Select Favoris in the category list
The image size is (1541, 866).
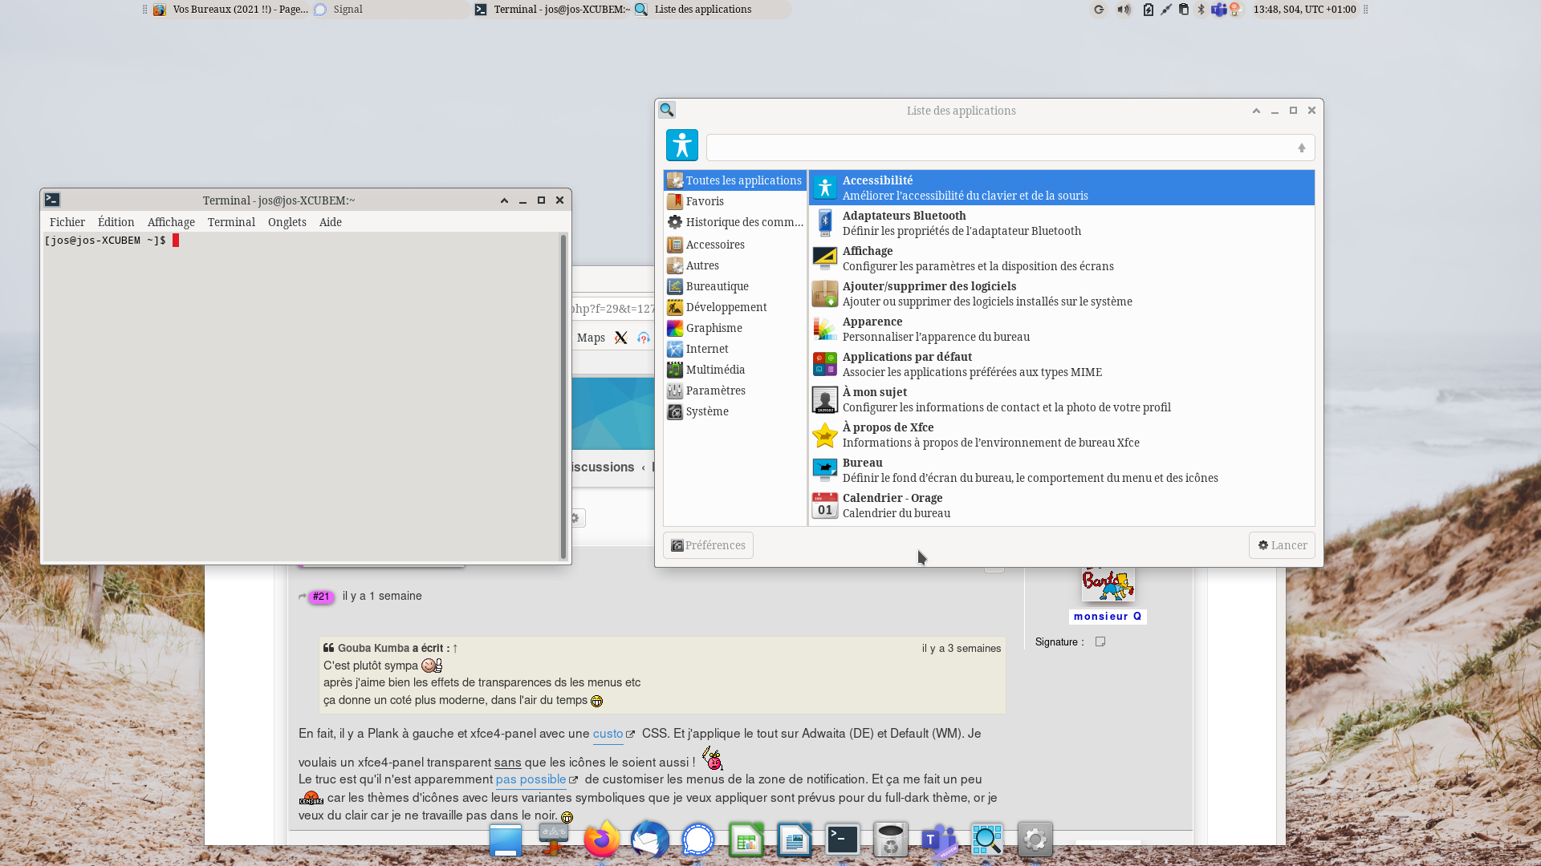coord(704,201)
